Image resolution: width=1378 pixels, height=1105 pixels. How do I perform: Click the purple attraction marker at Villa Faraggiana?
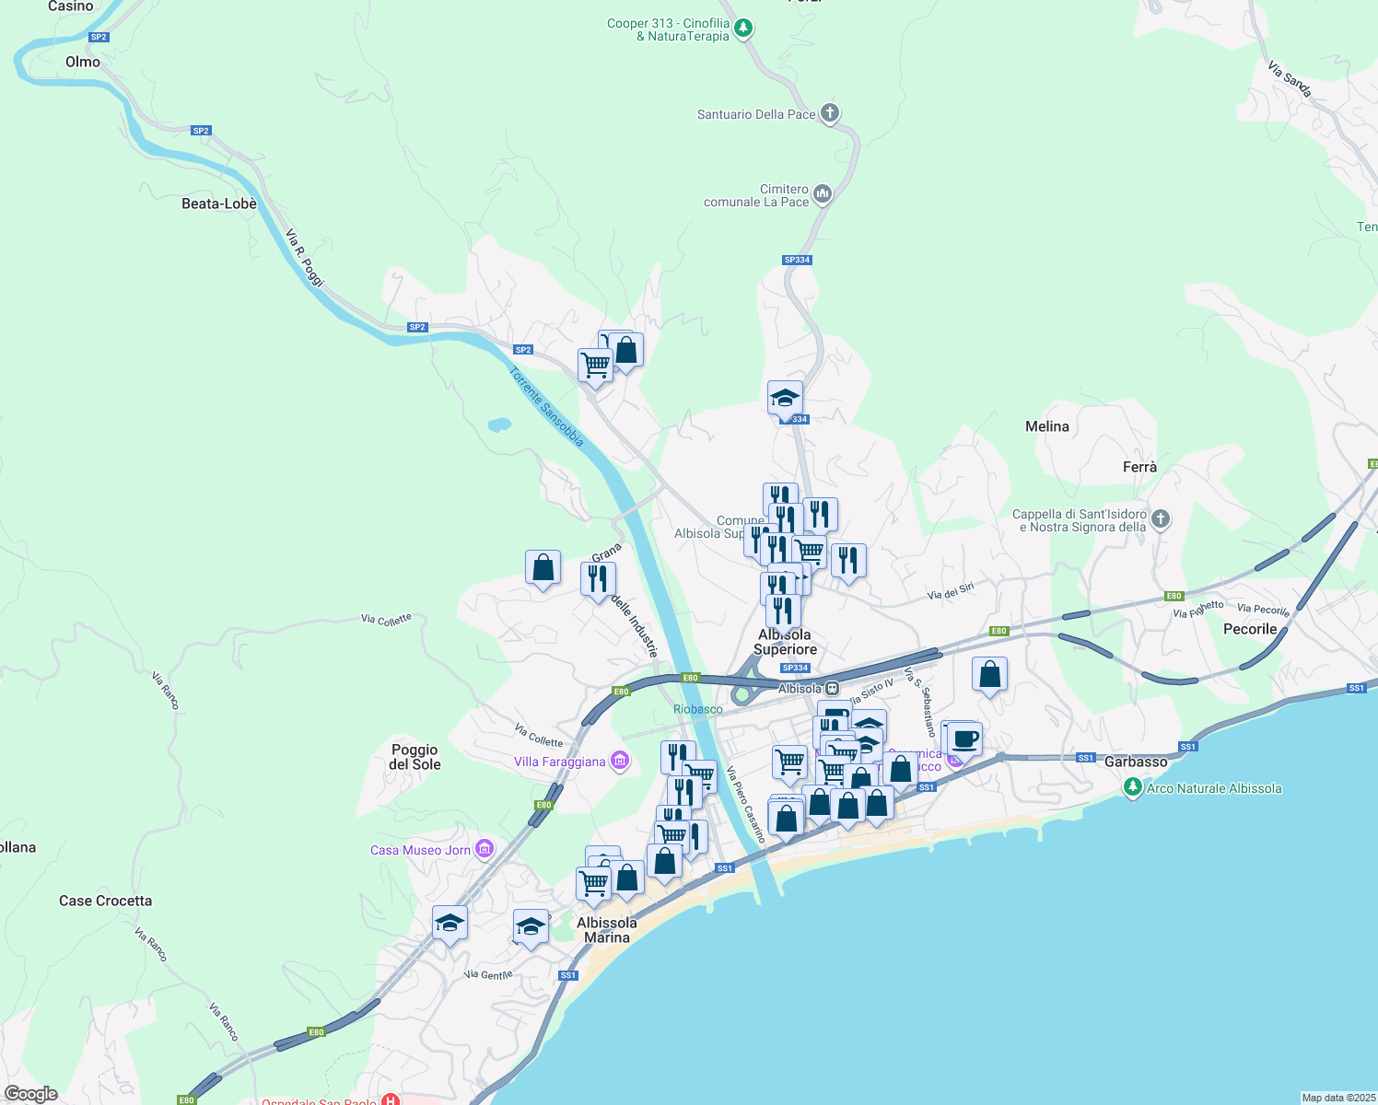coord(619,761)
